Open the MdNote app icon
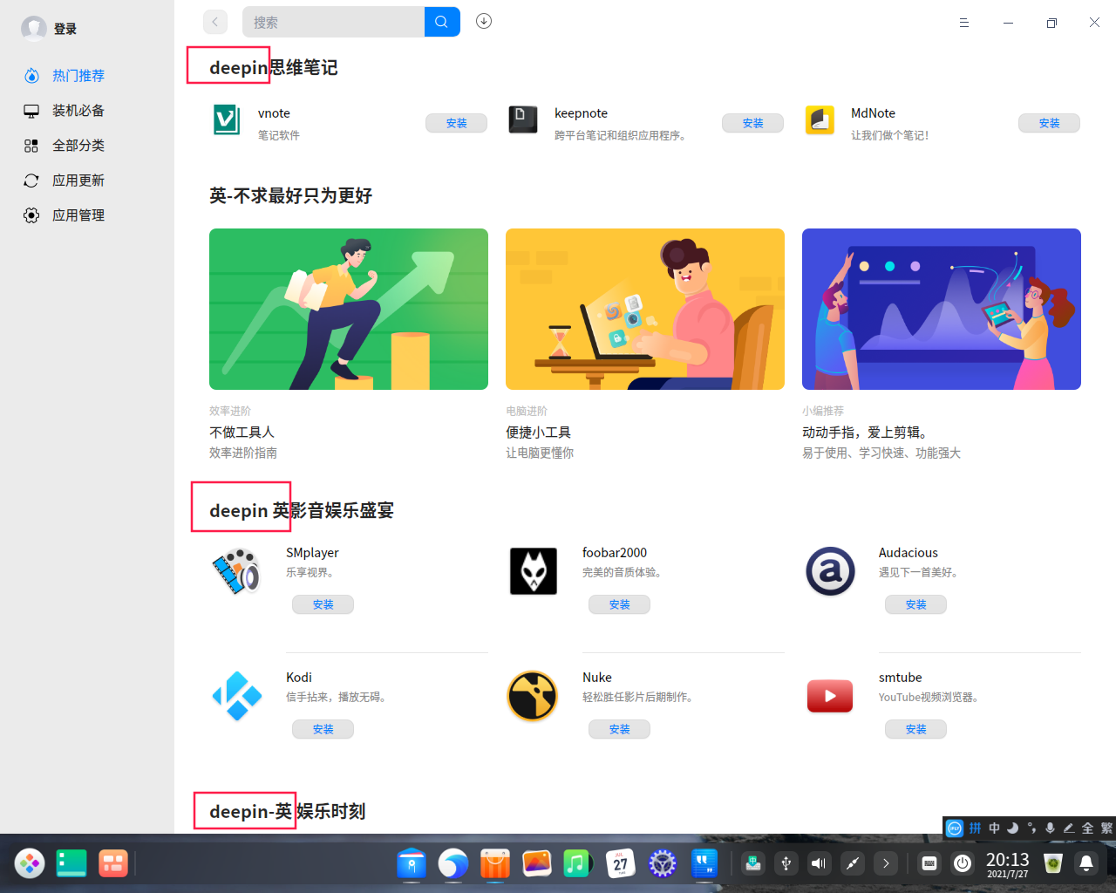1116x893 pixels. [x=820, y=119]
